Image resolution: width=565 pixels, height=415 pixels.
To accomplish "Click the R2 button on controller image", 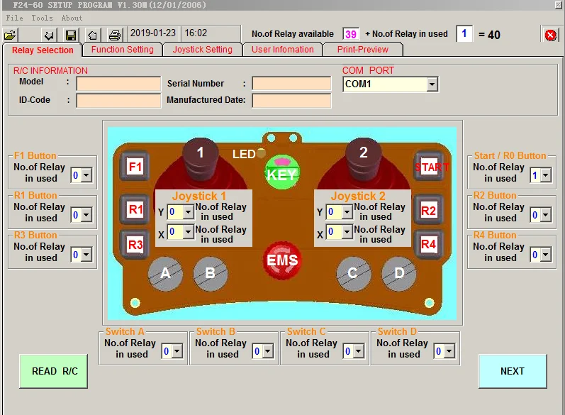I will [x=428, y=210].
